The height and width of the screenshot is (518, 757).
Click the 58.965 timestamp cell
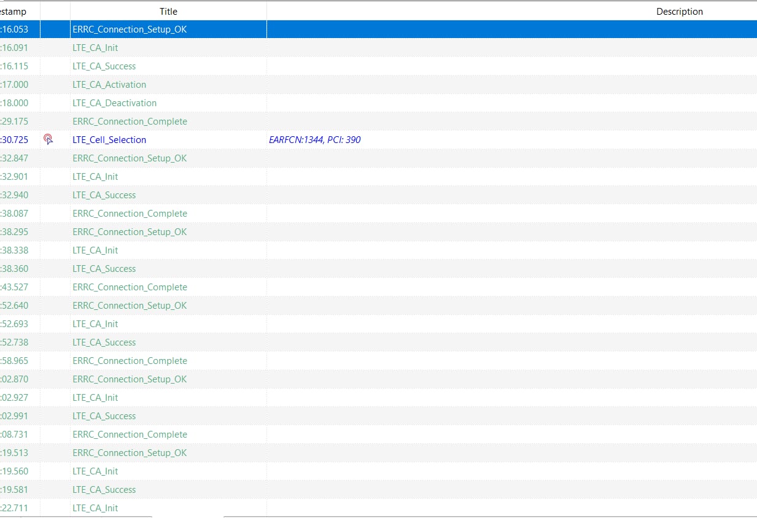point(15,360)
